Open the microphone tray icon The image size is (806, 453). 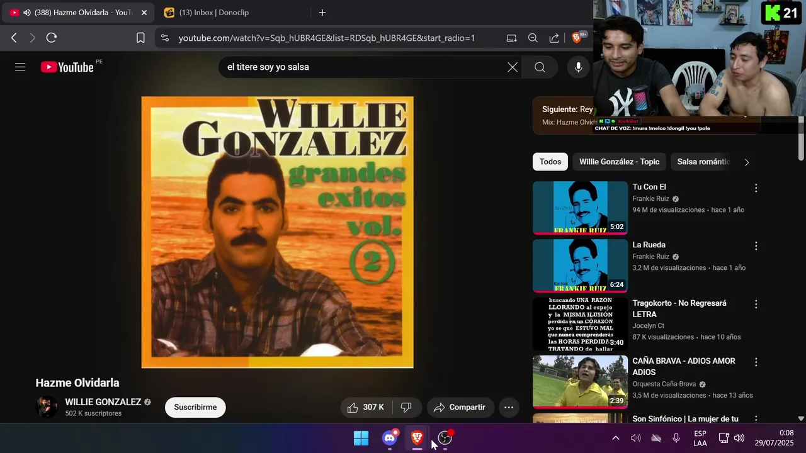(x=676, y=438)
